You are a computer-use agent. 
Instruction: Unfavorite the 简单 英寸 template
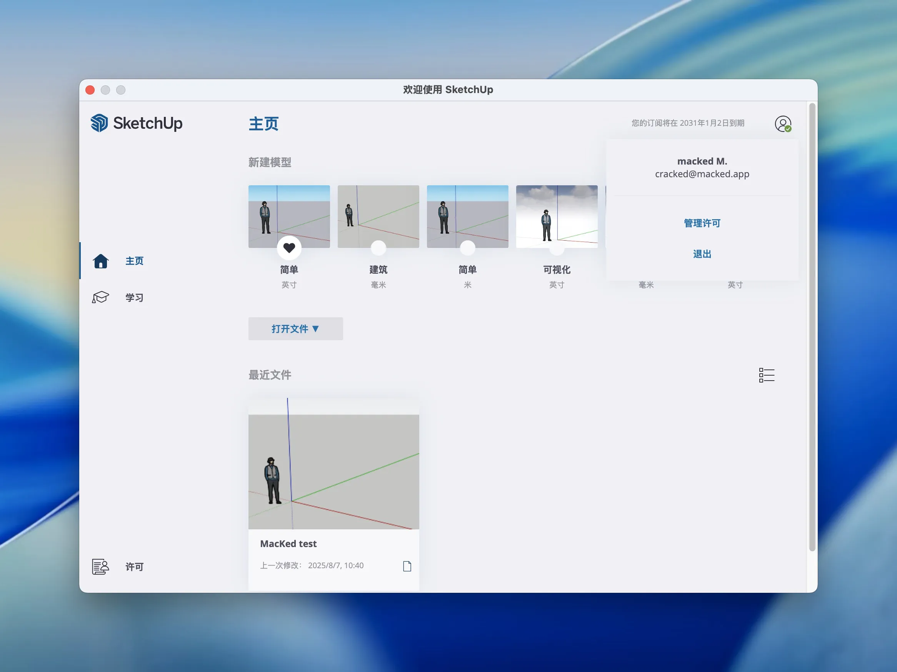point(289,247)
